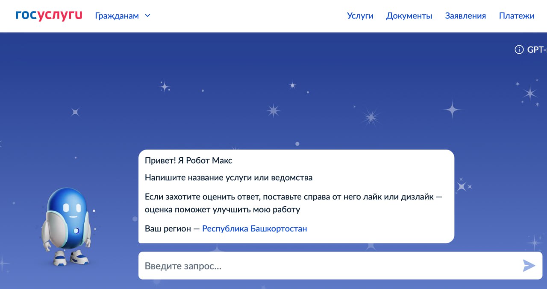Collapse Гражданам using its chevron

click(147, 16)
